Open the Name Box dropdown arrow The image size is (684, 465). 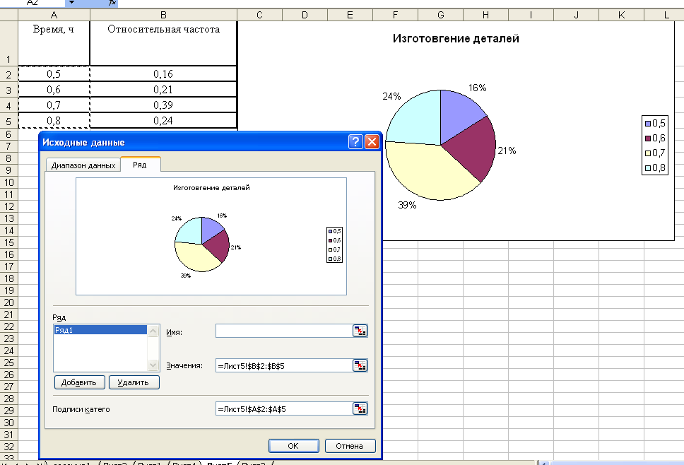tap(71, 3)
